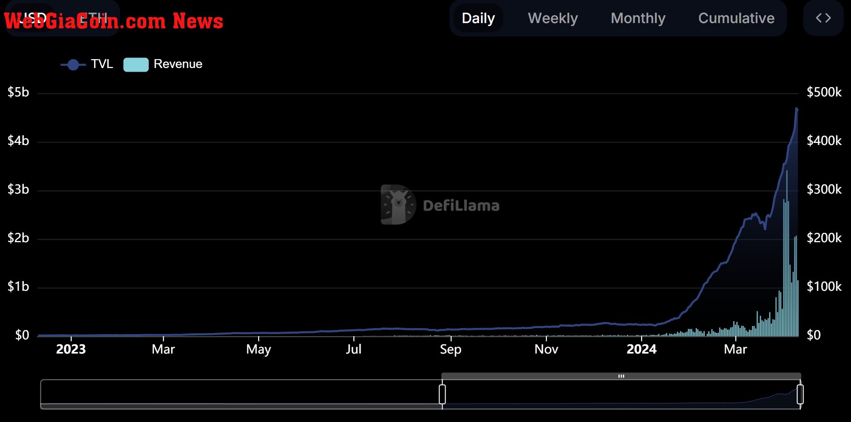Click the $5b left axis label

point(18,92)
